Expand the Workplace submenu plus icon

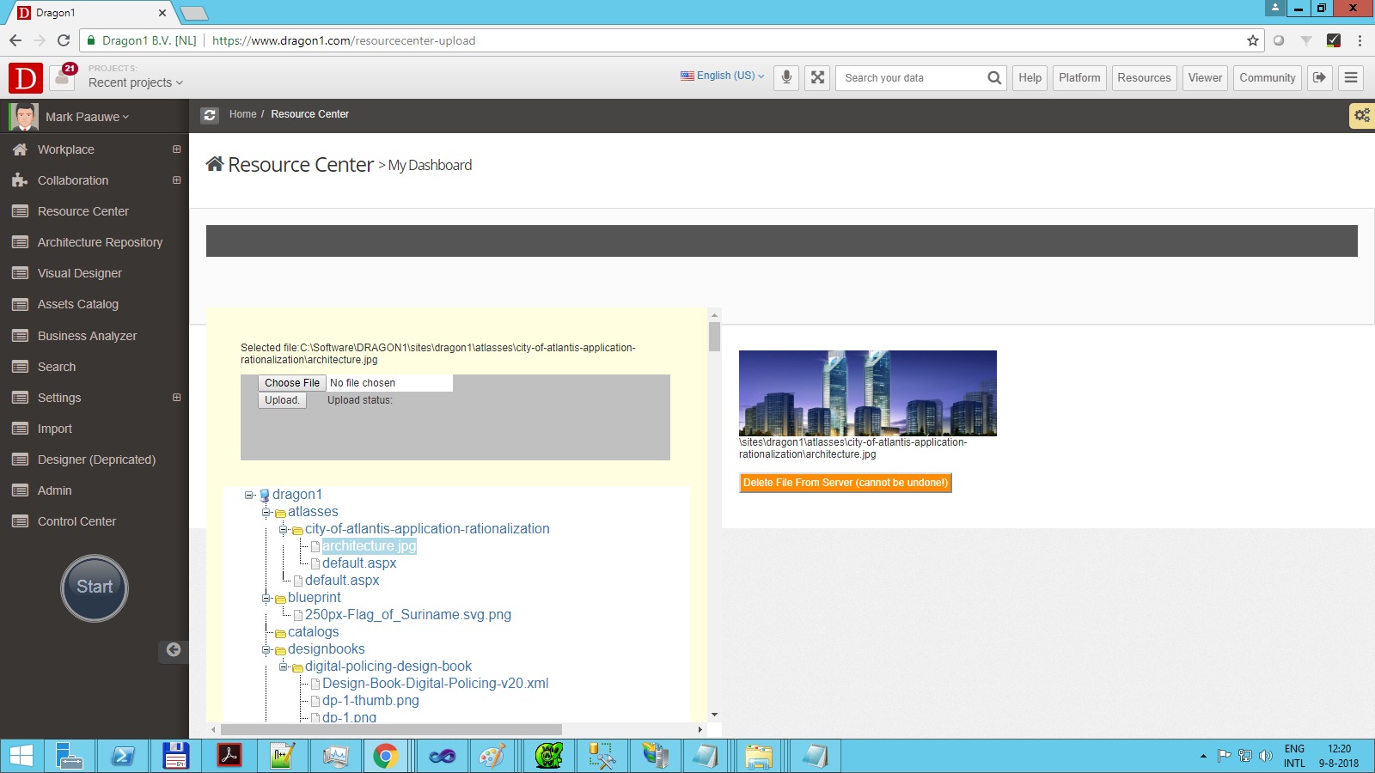pyautogui.click(x=176, y=149)
